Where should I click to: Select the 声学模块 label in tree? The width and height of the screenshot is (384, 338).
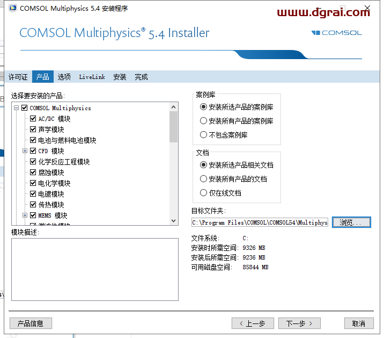[x=51, y=130]
